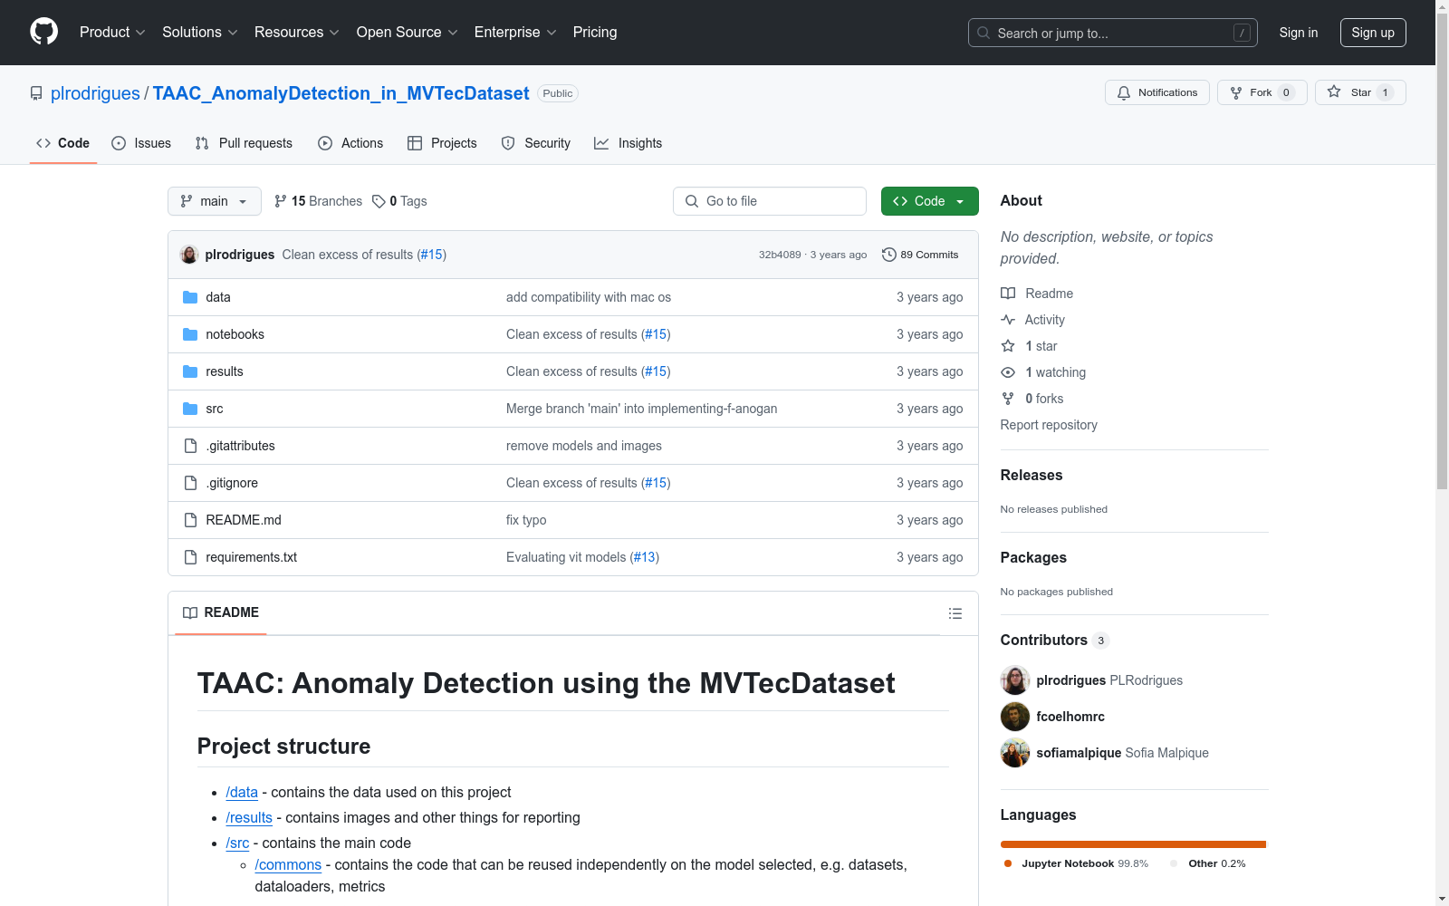Click the branches icon beside 15 Branches
The width and height of the screenshot is (1449, 906).
(x=281, y=201)
